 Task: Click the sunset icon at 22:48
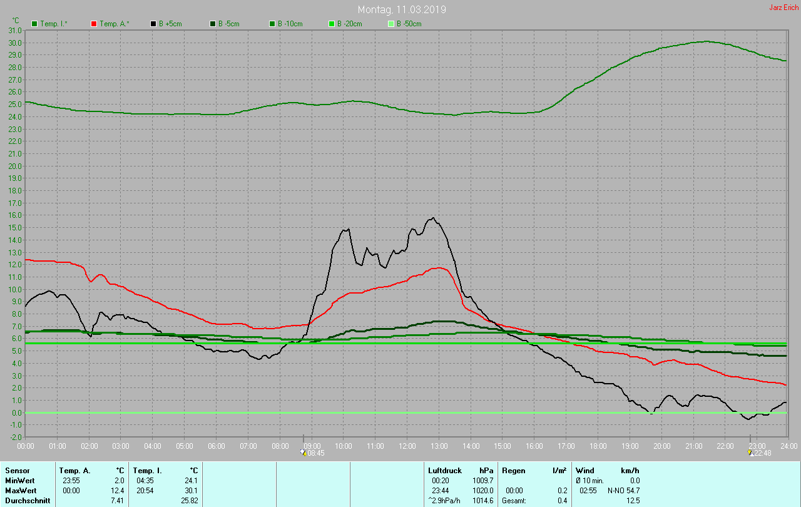tap(750, 453)
